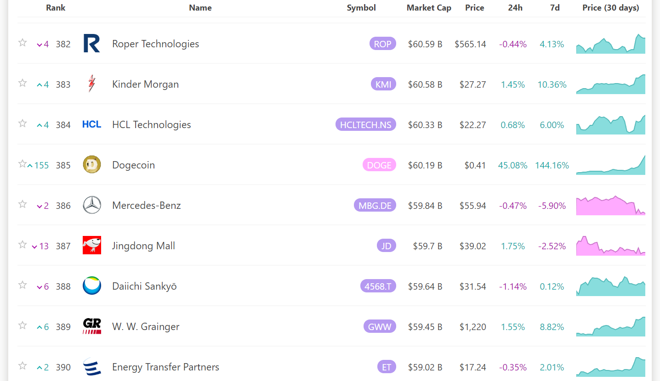Click W. W. Grainger 30-day chart
The height and width of the screenshot is (381, 660).
pos(611,326)
